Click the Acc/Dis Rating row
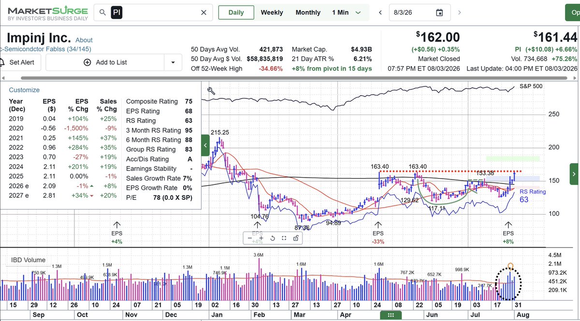Screen dimensions: 580x321 pos(159,159)
